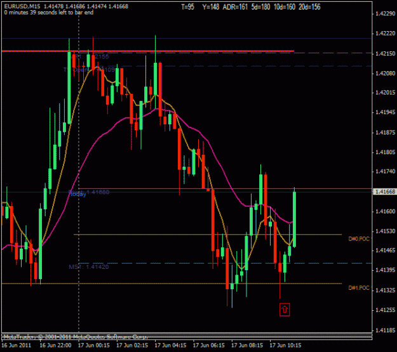Select the D#0.POC line label
Viewport: 397px width, 352px height.
(359, 238)
